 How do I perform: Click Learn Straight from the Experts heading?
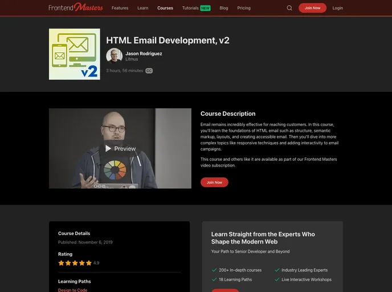pyautogui.click(x=263, y=238)
